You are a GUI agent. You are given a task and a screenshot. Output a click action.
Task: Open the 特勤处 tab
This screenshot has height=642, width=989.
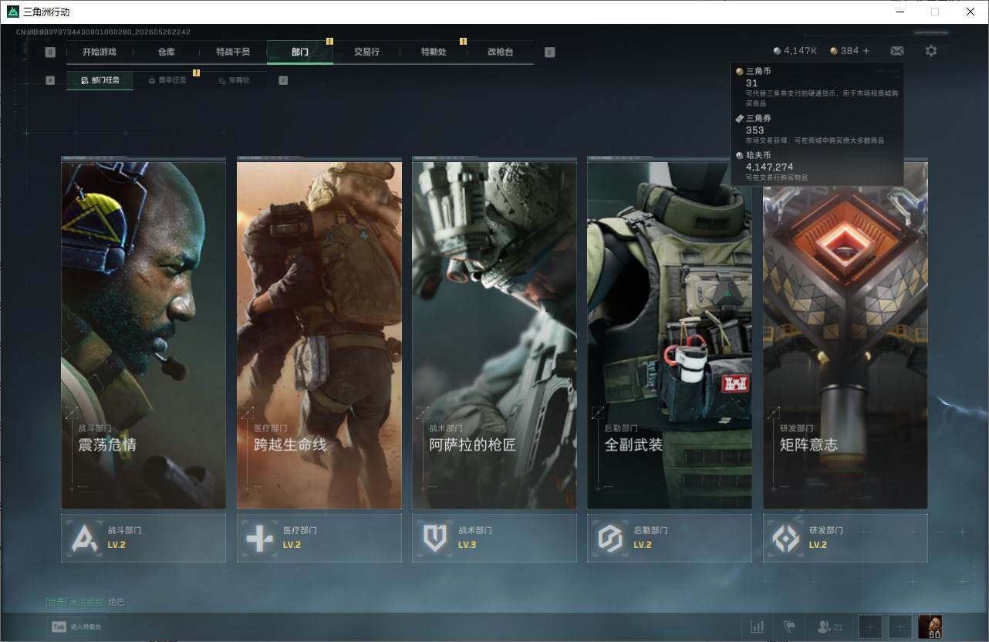434,52
